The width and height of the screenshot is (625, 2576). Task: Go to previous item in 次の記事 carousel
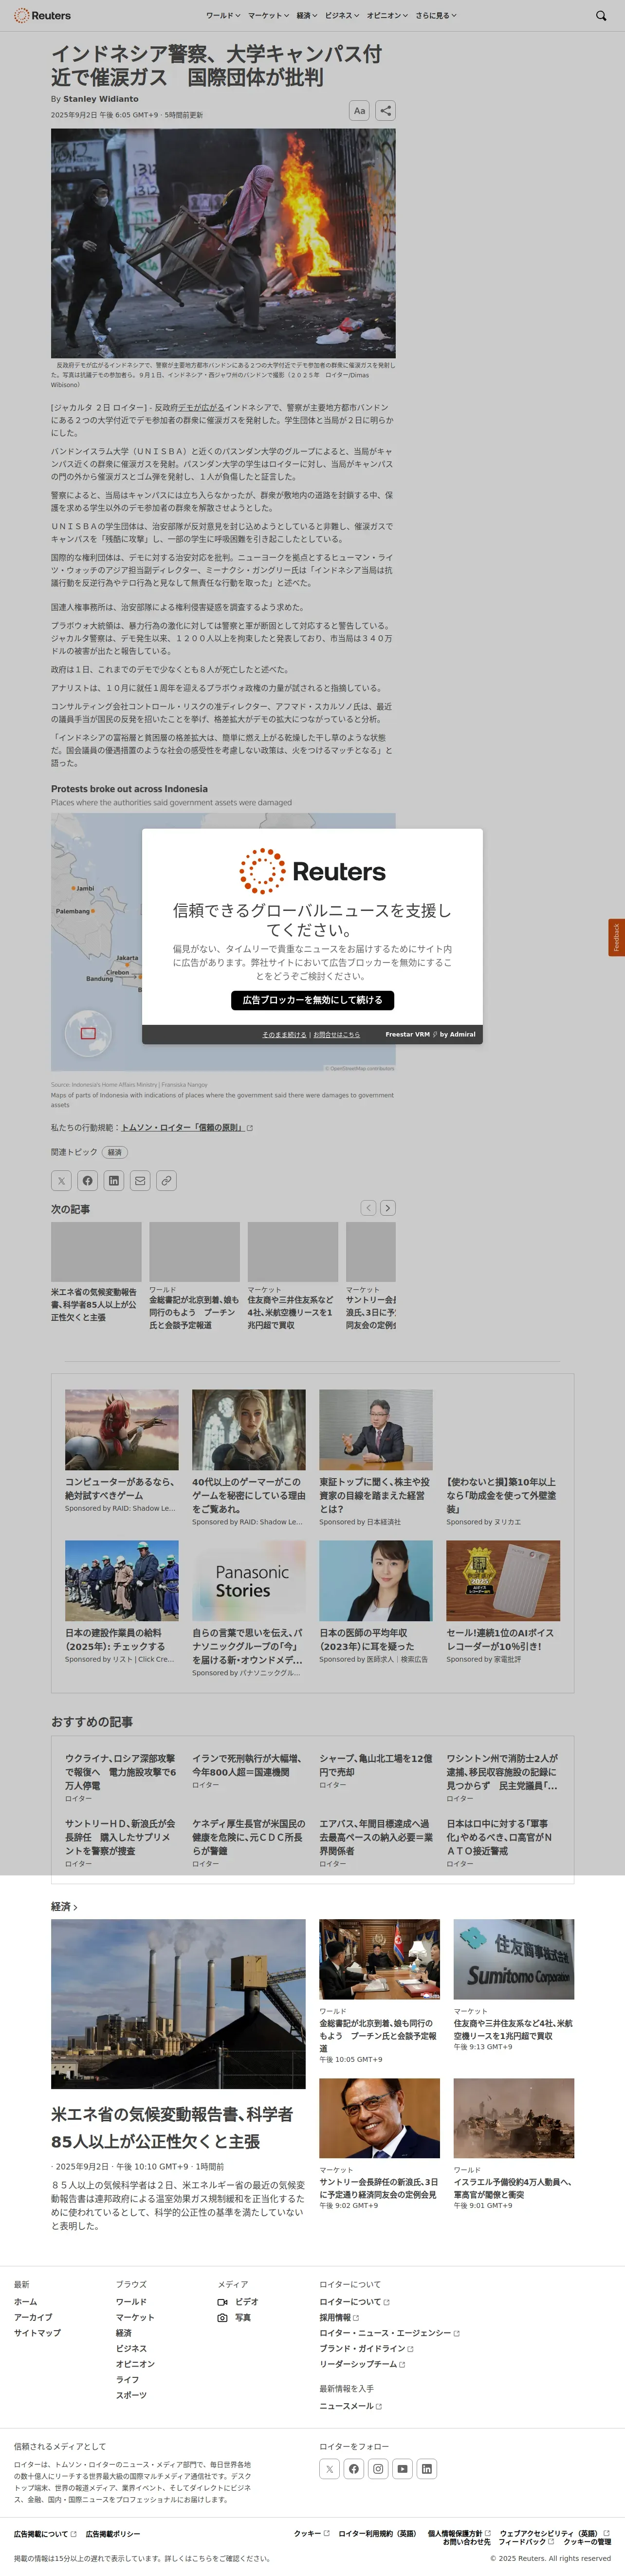click(x=368, y=1208)
